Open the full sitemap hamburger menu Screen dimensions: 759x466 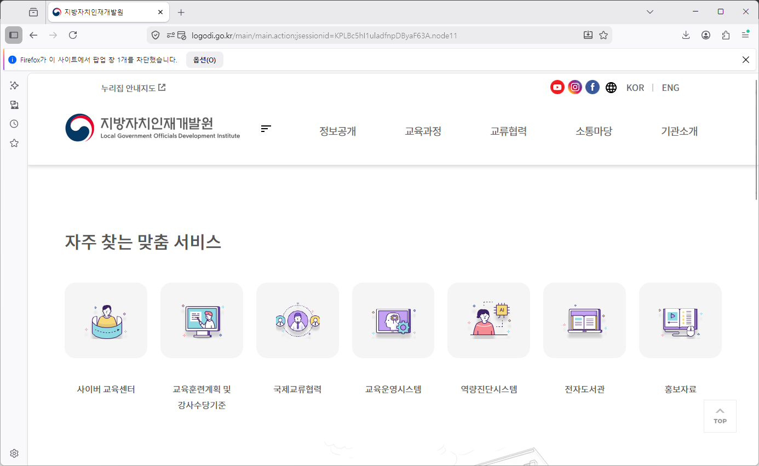click(266, 129)
